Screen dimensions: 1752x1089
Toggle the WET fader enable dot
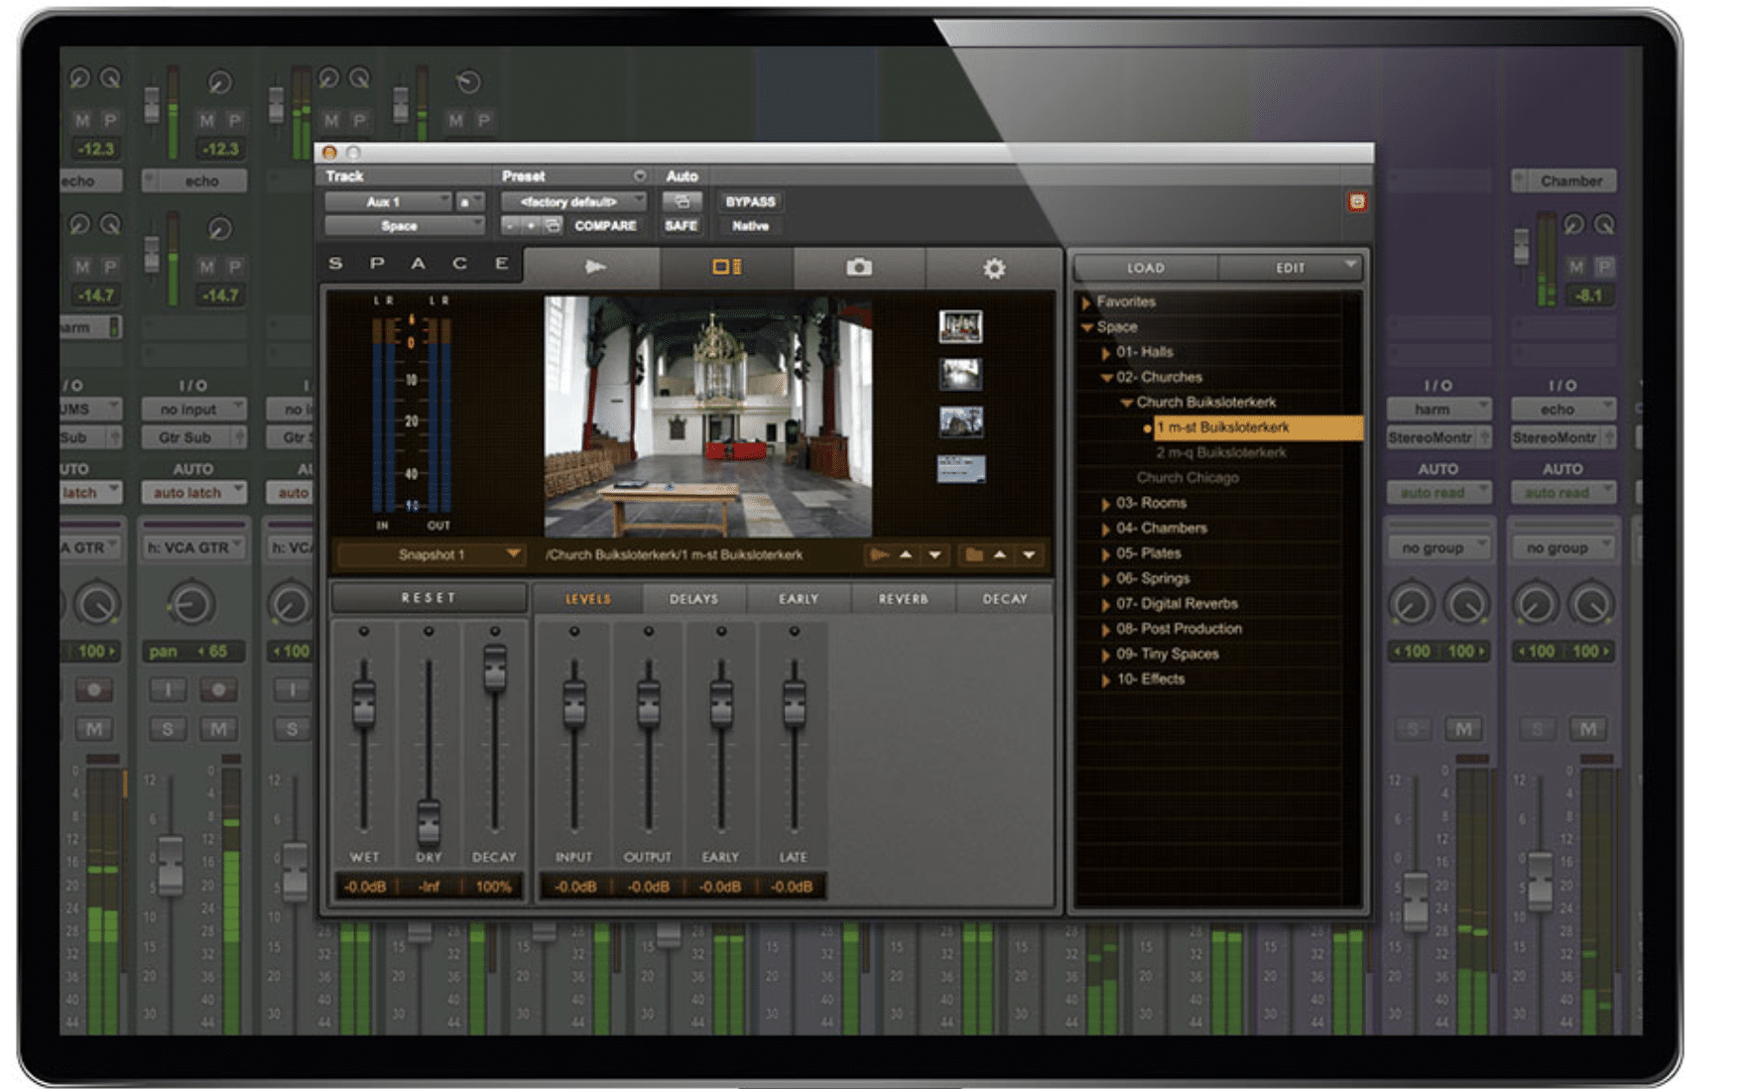pos(364,631)
